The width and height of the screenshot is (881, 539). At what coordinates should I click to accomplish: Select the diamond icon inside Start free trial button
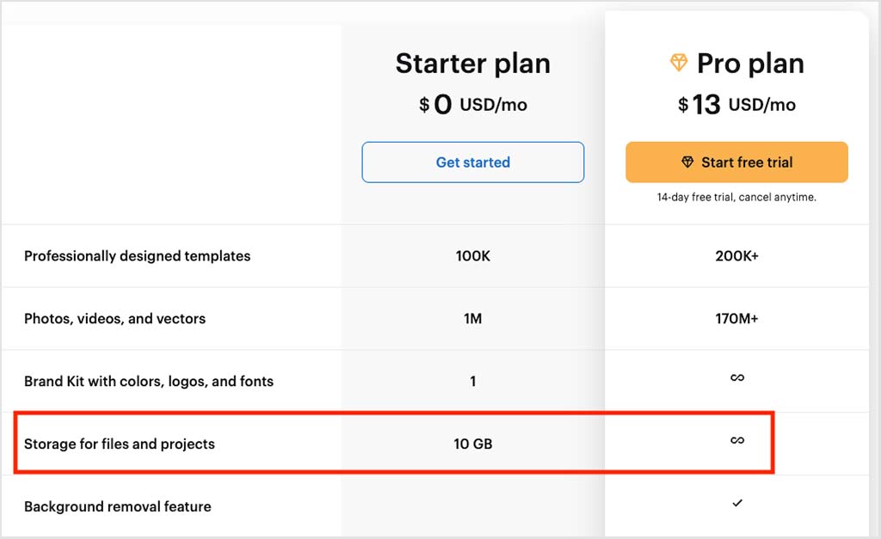point(688,162)
